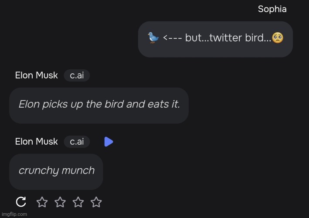This screenshot has height=218, width=309.
Task: Select the "Elon picks up the bird" message bubble
Action: tap(99, 105)
